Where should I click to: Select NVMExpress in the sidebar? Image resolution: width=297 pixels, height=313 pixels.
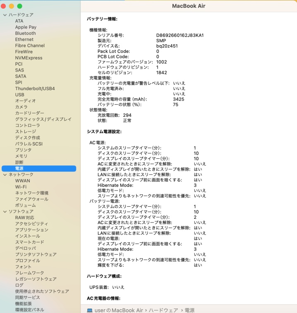pos(29,58)
